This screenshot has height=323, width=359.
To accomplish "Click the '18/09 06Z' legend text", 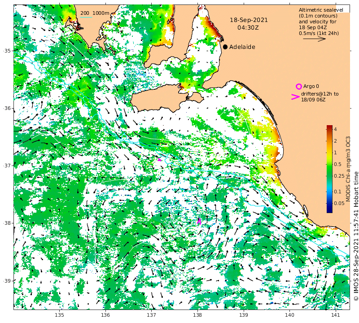I will (x=313, y=100).
